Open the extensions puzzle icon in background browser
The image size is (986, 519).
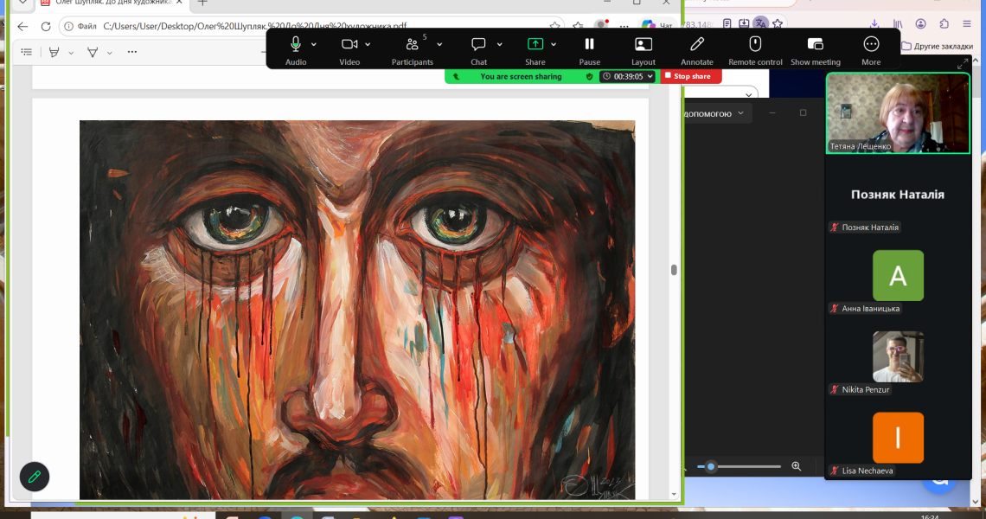pos(944,24)
